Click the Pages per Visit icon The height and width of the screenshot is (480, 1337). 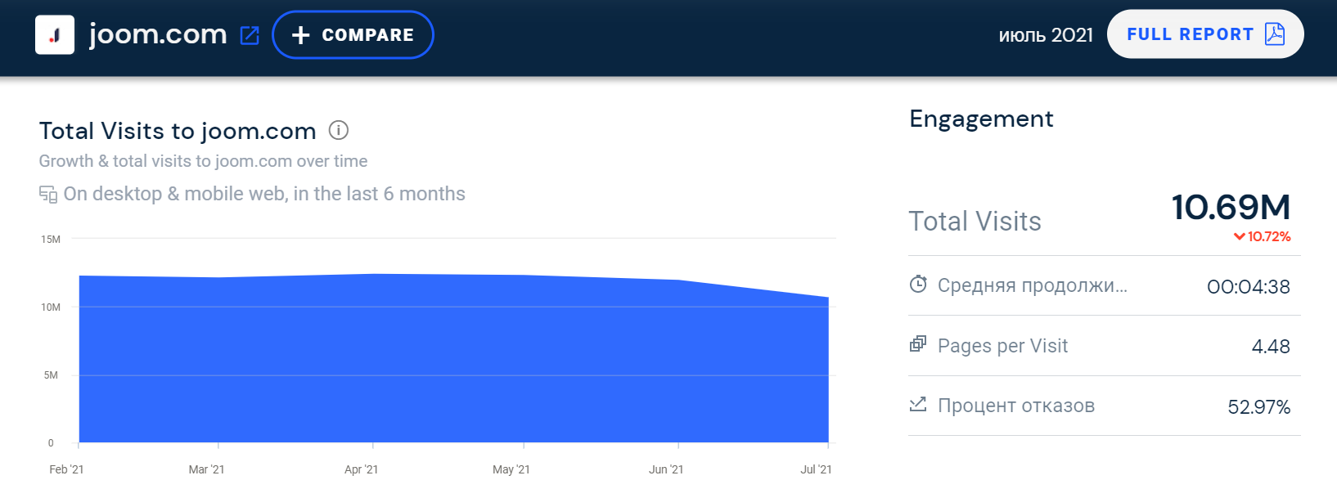pyautogui.click(x=918, y=344)
